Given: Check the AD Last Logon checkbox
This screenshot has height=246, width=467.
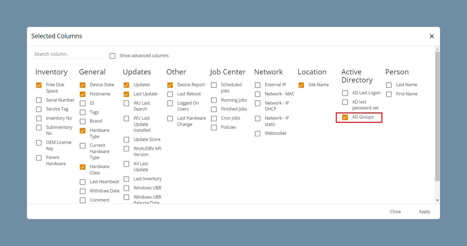Looking at the screenshot, I should pos(345,93).
